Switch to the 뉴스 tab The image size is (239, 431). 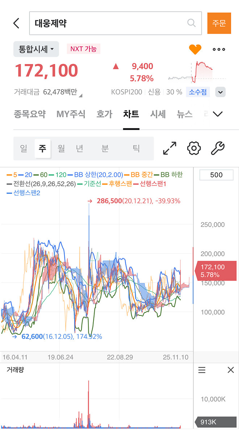[x=185, y=114]
